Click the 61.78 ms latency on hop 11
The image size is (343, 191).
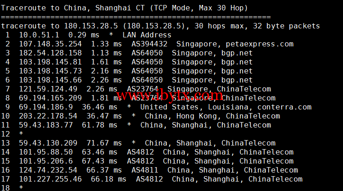pyautogui.click(x=99, y=125)
